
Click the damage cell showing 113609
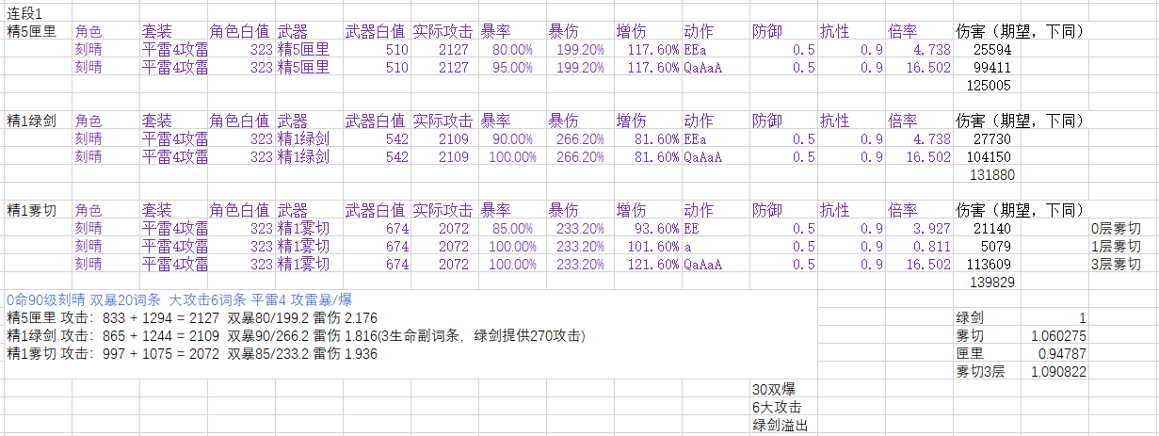coord(990,265)
